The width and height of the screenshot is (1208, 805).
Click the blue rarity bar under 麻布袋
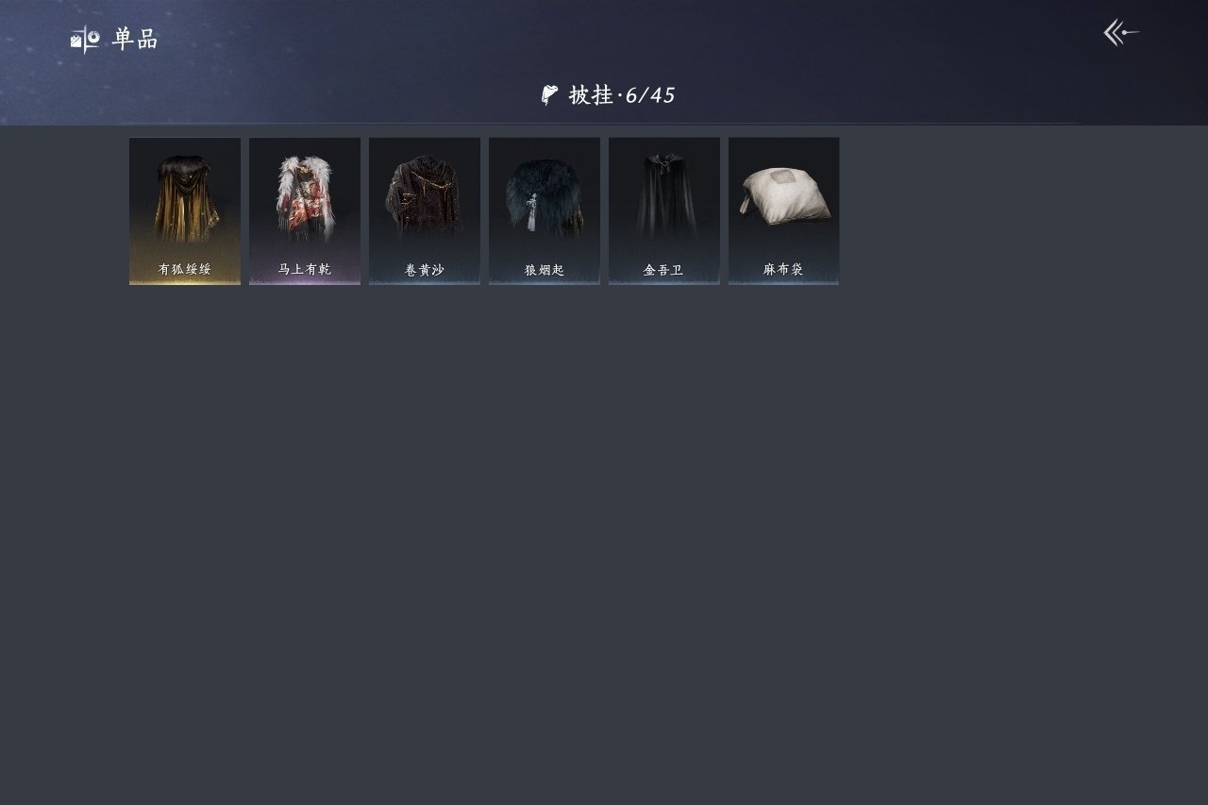[x=783, y=281]
